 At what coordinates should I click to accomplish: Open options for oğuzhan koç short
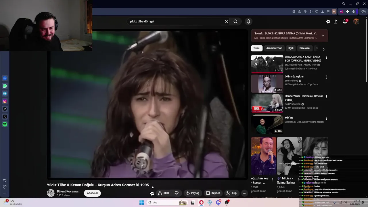tap(273, 180)
